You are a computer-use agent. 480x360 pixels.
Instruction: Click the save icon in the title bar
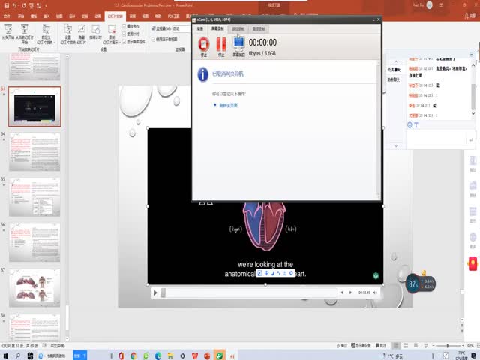(6, 4)
